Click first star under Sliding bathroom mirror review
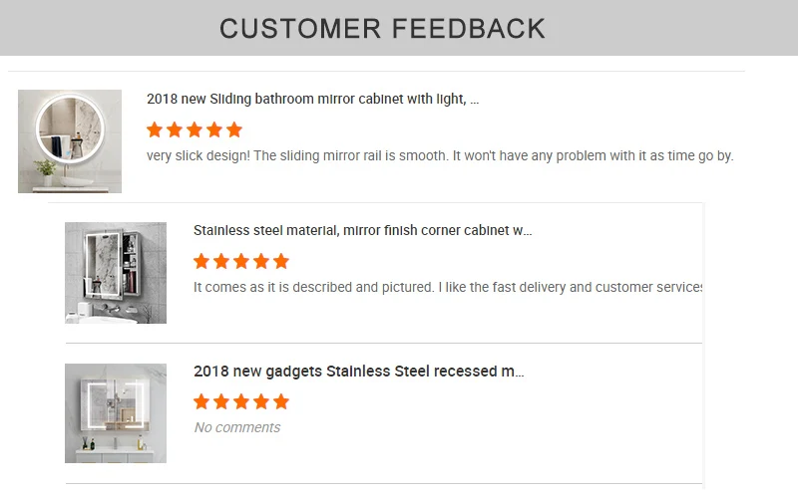798x502 pixels. pyautogui.click(x=155, y=129)
